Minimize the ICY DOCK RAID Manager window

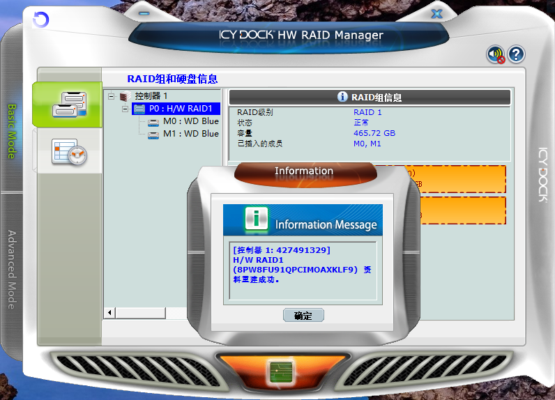(144, 13)
